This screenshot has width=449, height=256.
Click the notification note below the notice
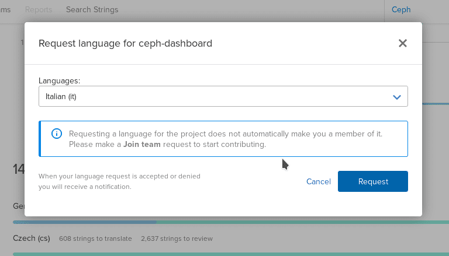tap(119, 181)
